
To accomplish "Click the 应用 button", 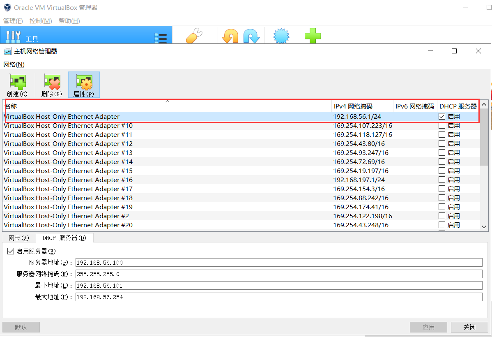I will (x=428, y=327).
